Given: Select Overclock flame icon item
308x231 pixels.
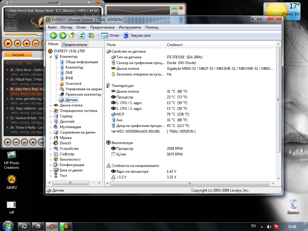Looking at the screenshot, I should point(62,84).
